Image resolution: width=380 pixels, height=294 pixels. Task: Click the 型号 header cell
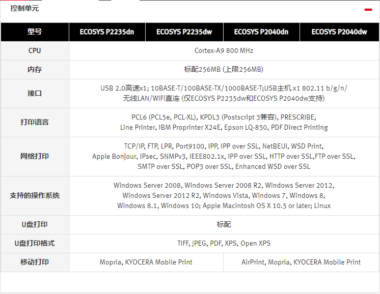point(35,32)
